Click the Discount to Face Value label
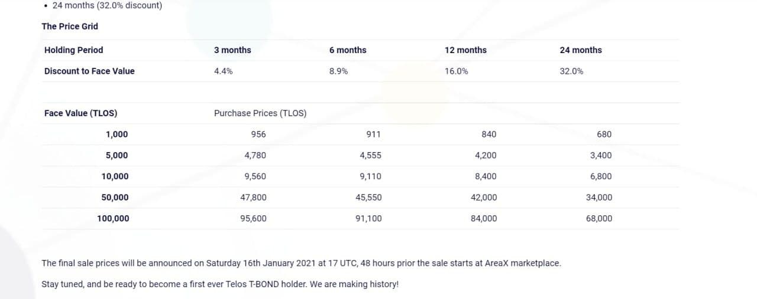Screen dimensions: 757x299 [x=89, y=71]
